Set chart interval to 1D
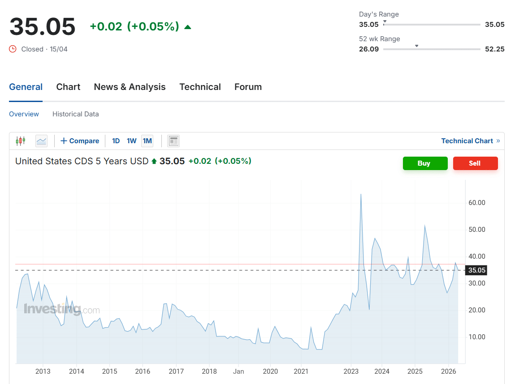Viewport: 515px width, 384px height. click(x=116, y=141)
